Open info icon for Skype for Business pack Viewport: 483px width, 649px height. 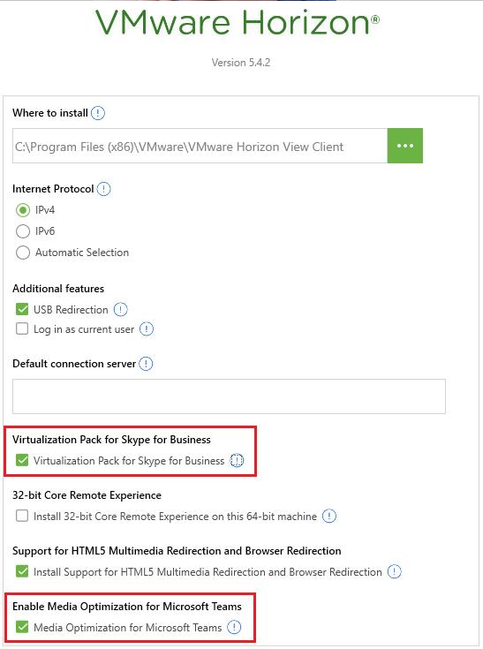click(x=237, y=460)
